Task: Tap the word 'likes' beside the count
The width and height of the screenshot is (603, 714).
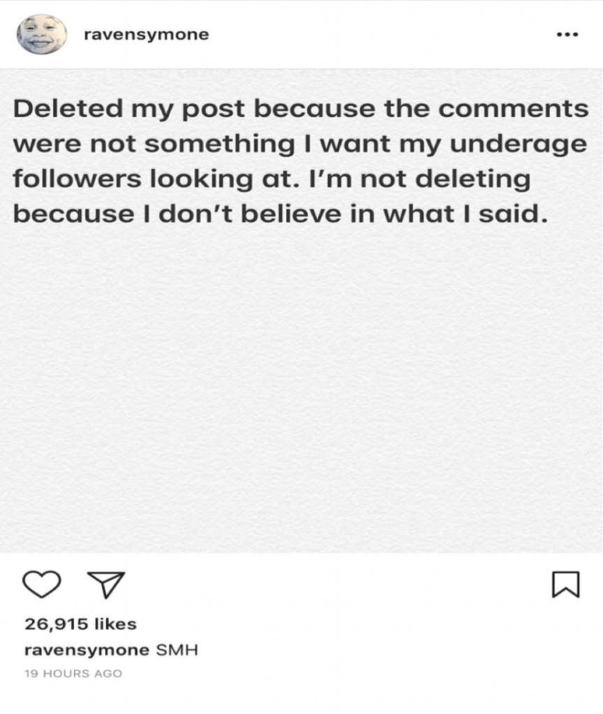Action: tap(115, 624)
